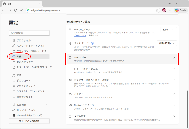Click chevron on ブラウザーのビヘイビアーと機能 row
This screenshot has width=189, height=129.
tap(174, 80)
